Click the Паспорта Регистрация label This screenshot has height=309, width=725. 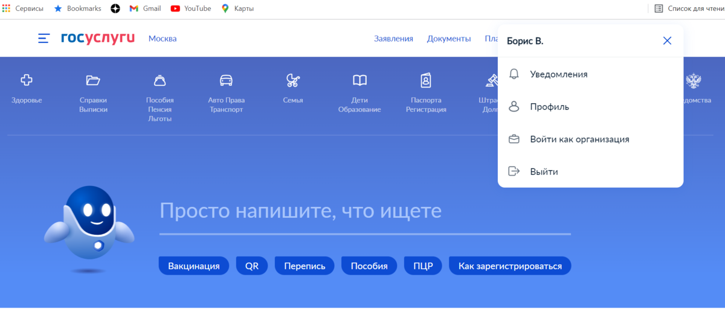point(426,105)
